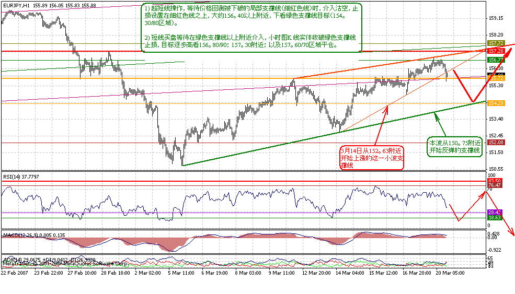Image resolution: width=515 pixels, height=294 pixels.
Task: Select the red 157.28 price tag
Action: click(x=496, y=51)
